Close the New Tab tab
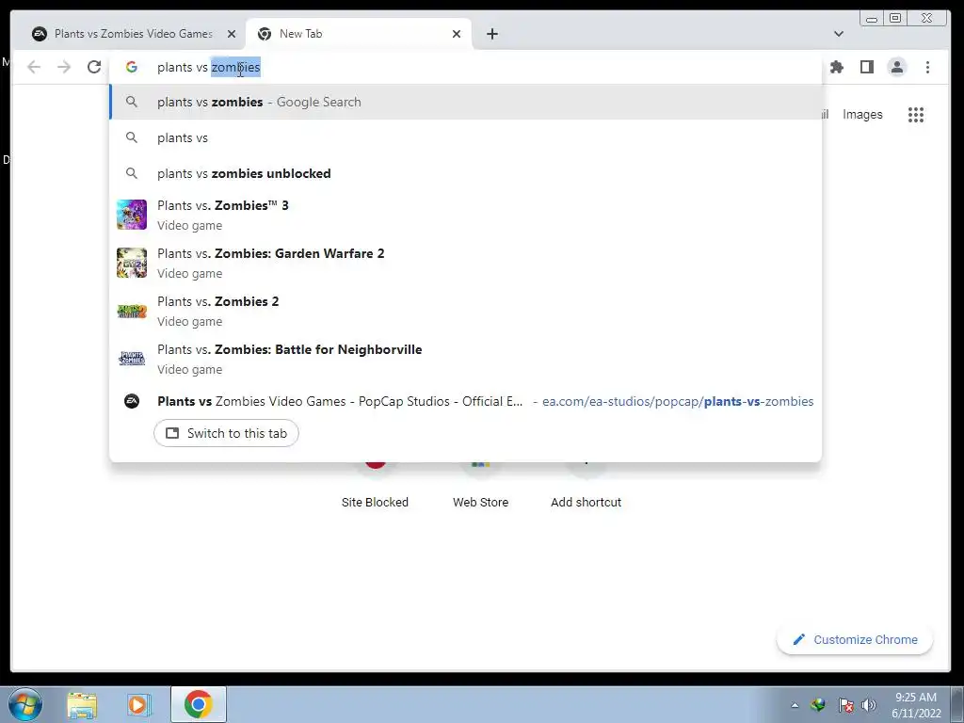Viewport: 964px width, 723px height. [457, 34]
